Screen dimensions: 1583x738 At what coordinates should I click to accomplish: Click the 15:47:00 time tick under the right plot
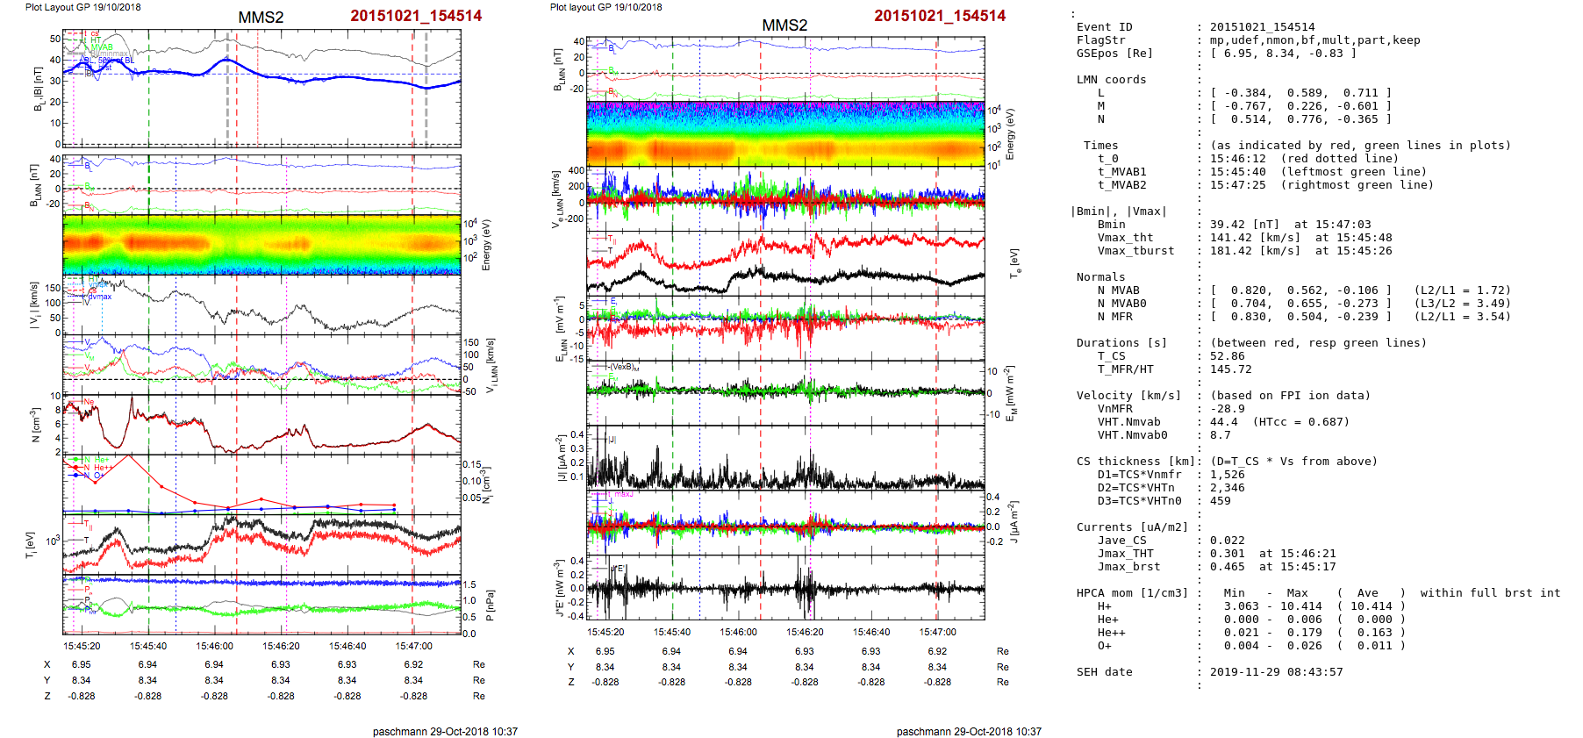click(x=937, y=632)
